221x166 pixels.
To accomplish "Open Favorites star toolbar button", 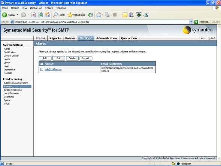I will point(76,15).
